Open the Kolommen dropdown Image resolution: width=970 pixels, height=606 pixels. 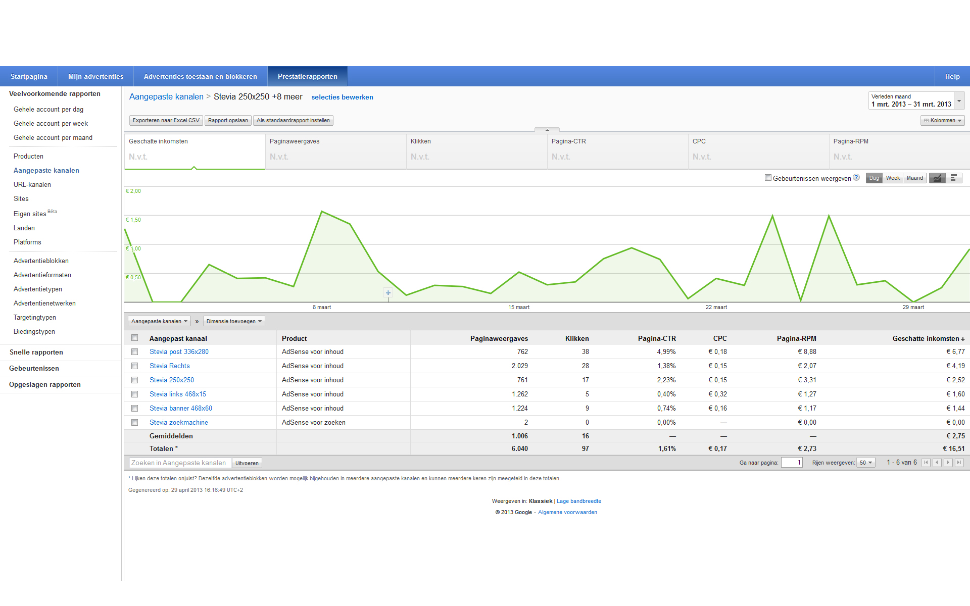[942, 120]
